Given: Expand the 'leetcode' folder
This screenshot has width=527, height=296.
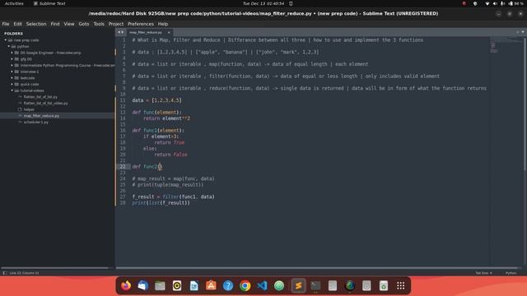Looking at the screenshot, I should (12, 78).
